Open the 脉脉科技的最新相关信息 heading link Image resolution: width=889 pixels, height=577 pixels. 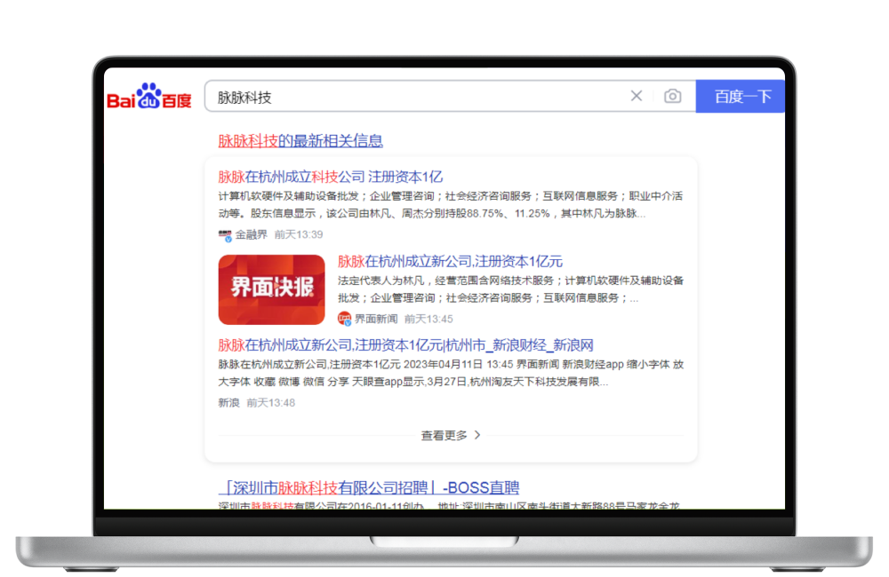300,141
